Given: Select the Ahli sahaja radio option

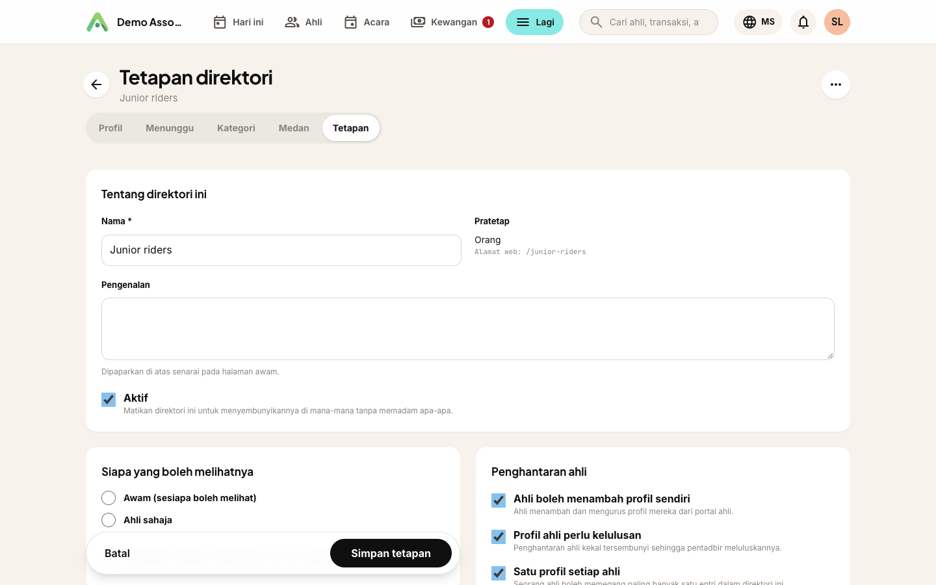Looking at the screenshot, I should (109, 520).
